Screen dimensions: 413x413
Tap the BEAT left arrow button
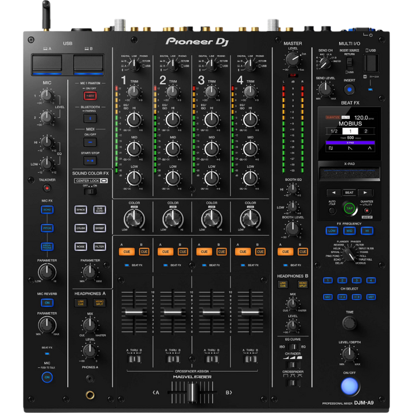tap(333, 193)
